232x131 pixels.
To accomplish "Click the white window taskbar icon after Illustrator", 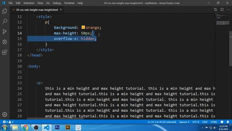I will (x=78, y=128).
